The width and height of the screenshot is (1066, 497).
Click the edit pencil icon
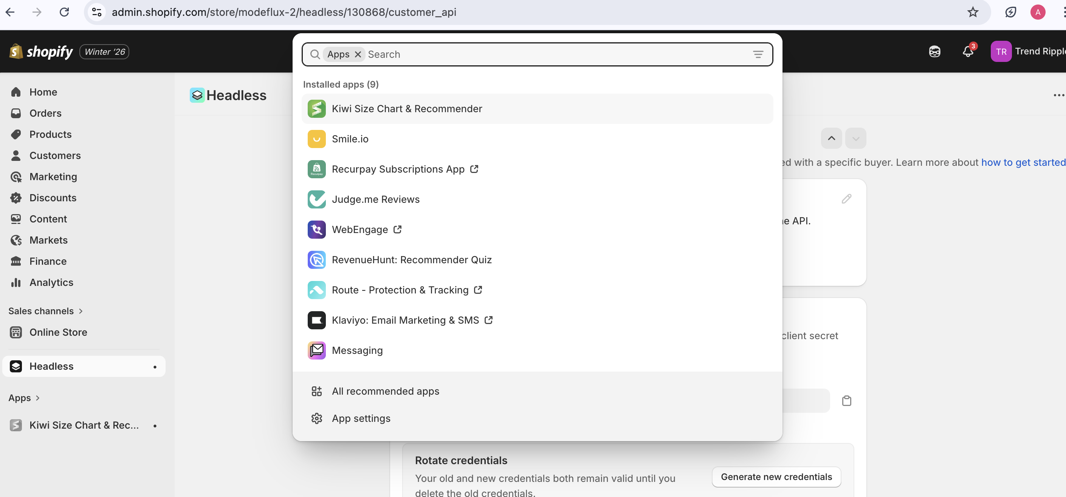(x=846, y=199)
